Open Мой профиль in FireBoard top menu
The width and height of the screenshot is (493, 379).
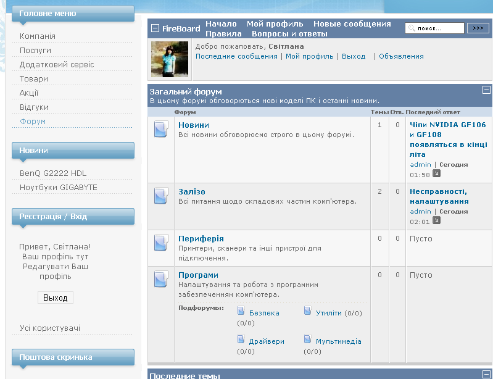[x=275, y=24]
